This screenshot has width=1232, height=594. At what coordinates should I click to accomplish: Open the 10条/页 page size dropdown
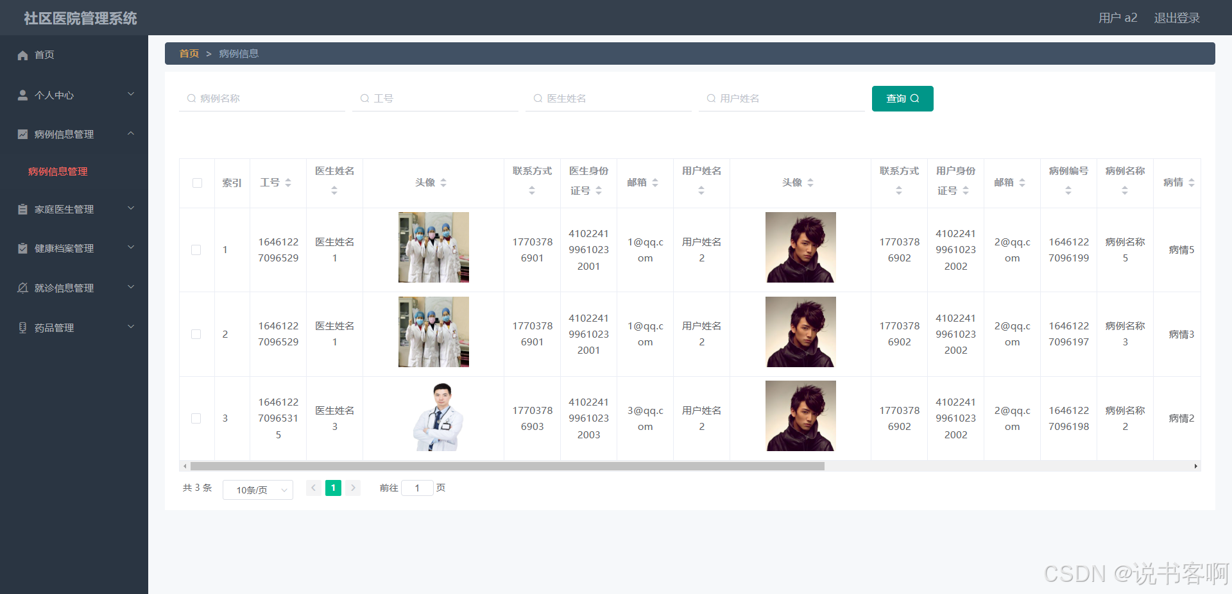258,490
